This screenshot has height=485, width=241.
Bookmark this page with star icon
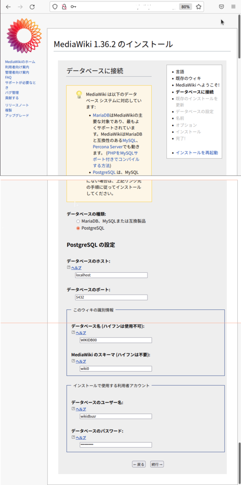click(x=199, y=7)
